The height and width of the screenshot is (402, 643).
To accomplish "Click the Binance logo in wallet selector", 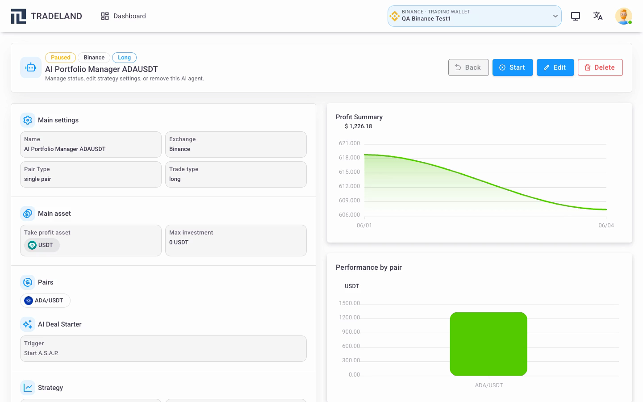I will [x=395, y=16].
